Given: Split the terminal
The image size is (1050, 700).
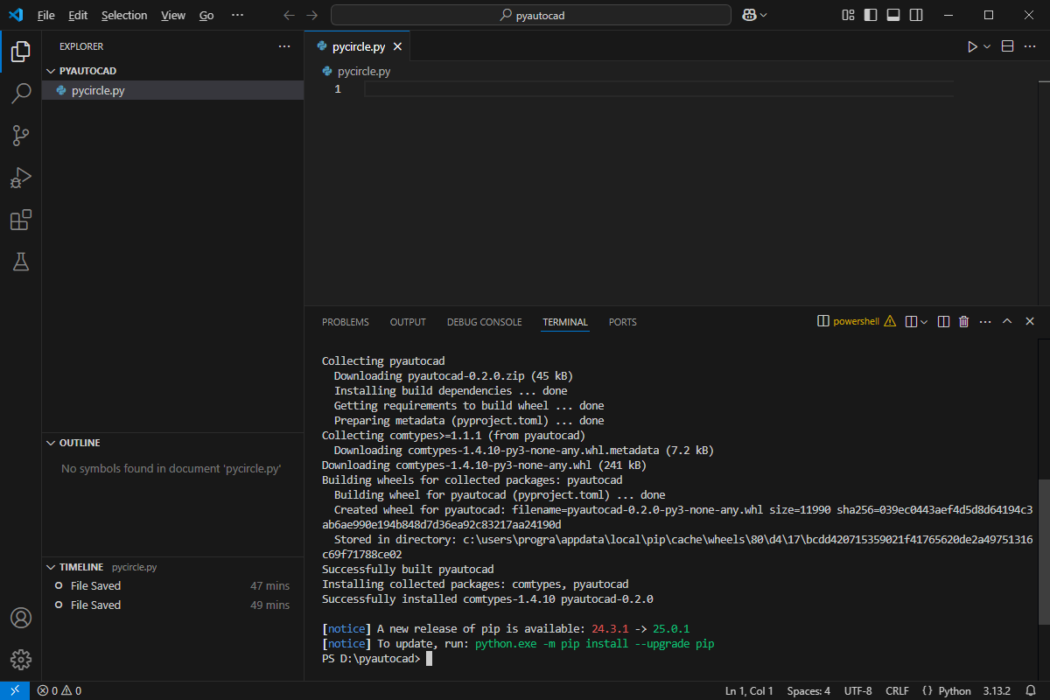Looking at the screenshot, I should coord(943,322).
